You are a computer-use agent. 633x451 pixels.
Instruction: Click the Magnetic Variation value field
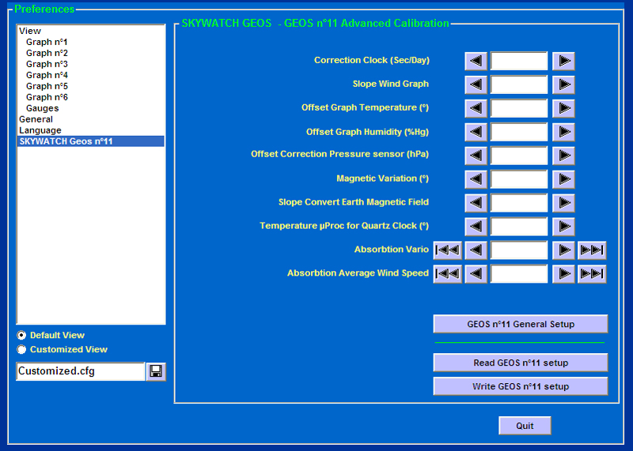519,179
